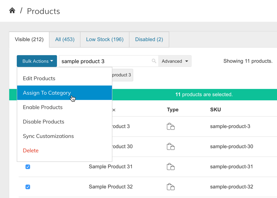277x198 pixels.
Task: Choose Edit Products from the menu
Action: [39, 79]
